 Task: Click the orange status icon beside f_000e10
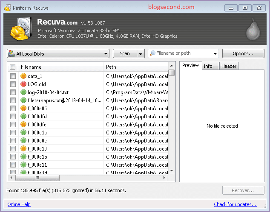tap(23, 148)
